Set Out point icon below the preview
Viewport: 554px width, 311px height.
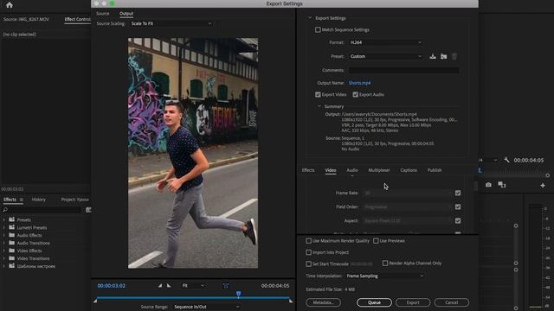point(169,286)
